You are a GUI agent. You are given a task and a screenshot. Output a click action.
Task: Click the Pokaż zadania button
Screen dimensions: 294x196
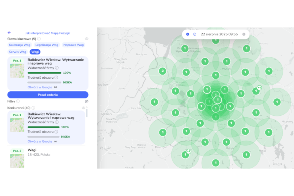coord(48,95)
